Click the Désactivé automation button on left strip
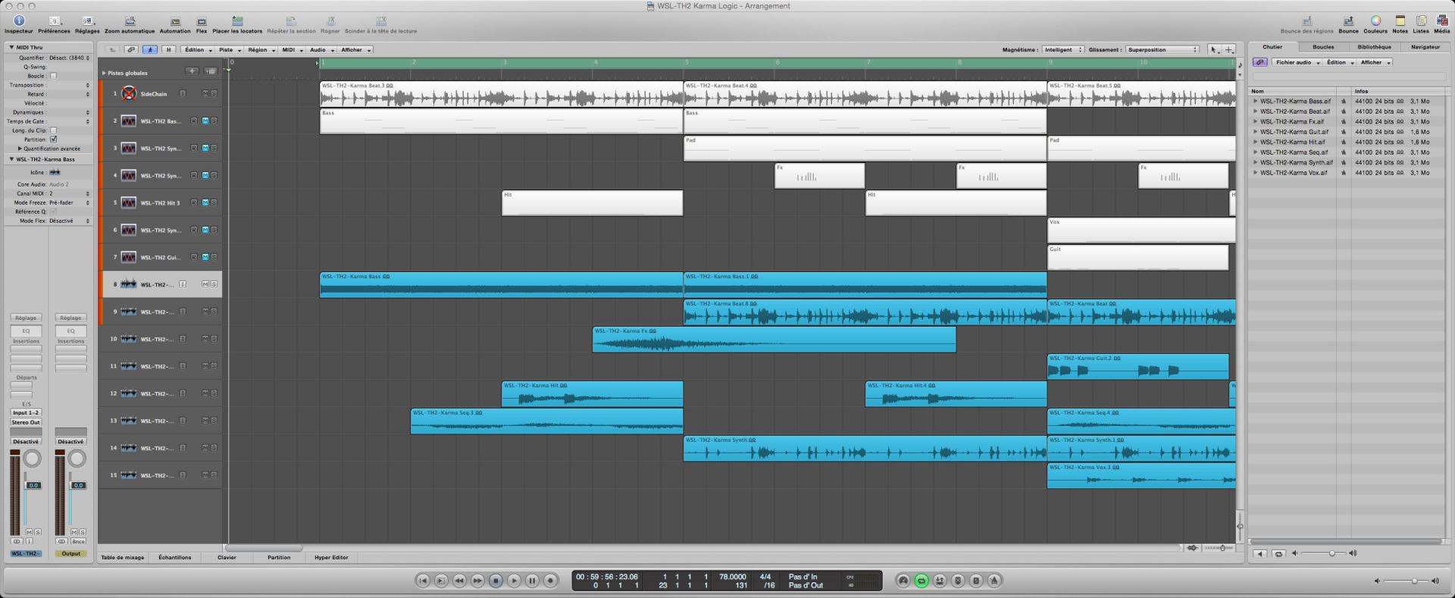The width and height of the screenshot is (1455, 598). click(x=26, y=441)
